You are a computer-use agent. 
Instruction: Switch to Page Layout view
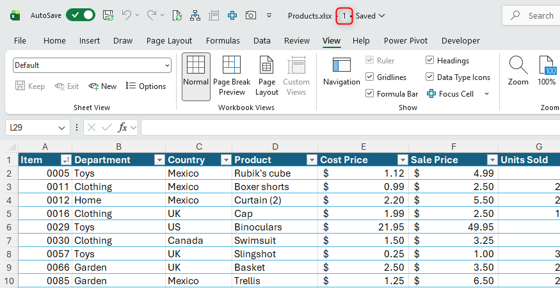(266, 76)
